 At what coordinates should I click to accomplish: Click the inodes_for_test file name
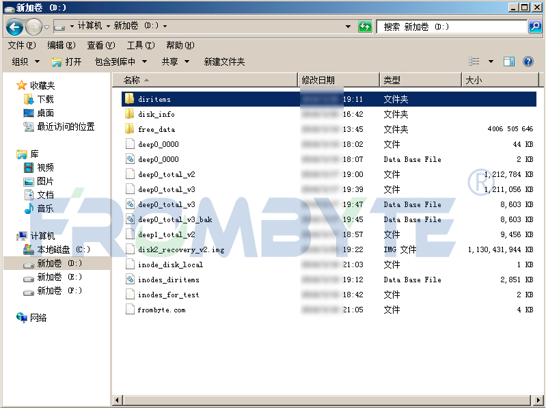169,295
